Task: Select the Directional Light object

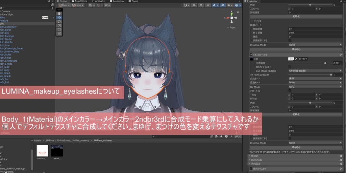Action: [7, 14]
